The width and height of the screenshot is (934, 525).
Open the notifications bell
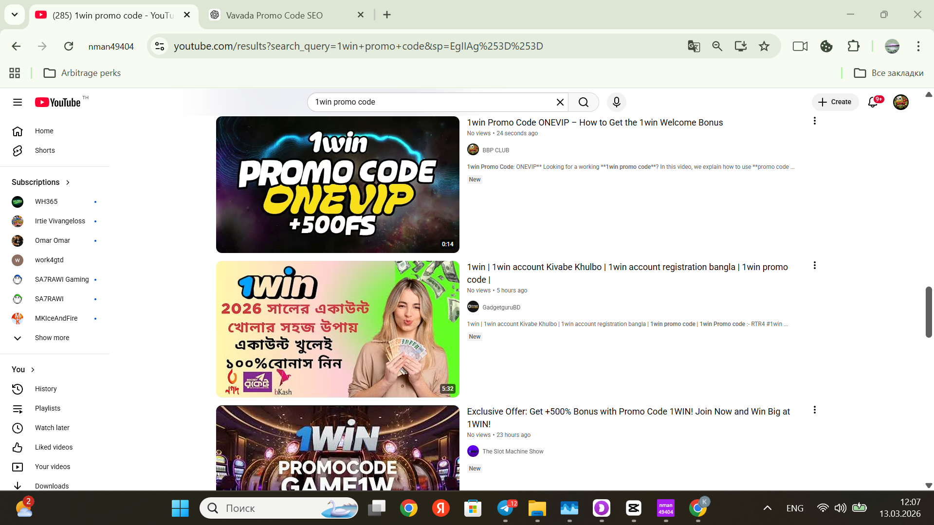tap(873, 102)
